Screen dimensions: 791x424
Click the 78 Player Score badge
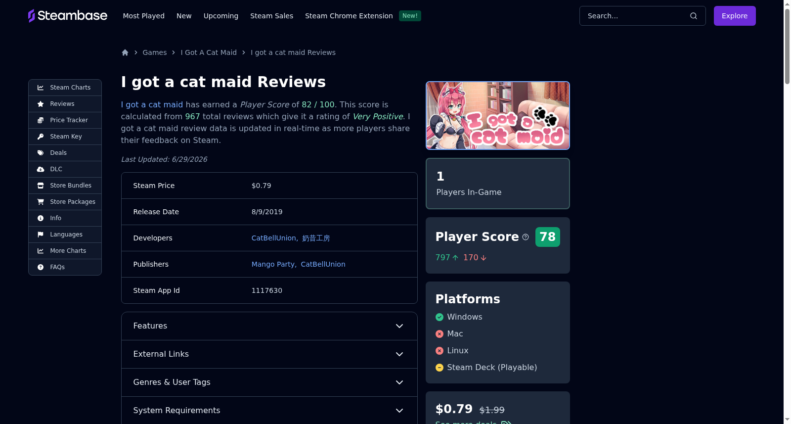548,237
